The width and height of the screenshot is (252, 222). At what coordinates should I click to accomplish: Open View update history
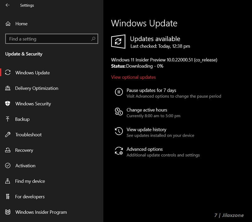pos(146,129)
